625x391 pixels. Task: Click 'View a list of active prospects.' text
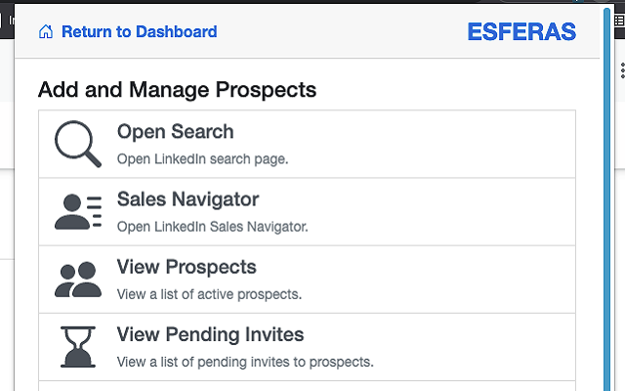click(209, 294)
